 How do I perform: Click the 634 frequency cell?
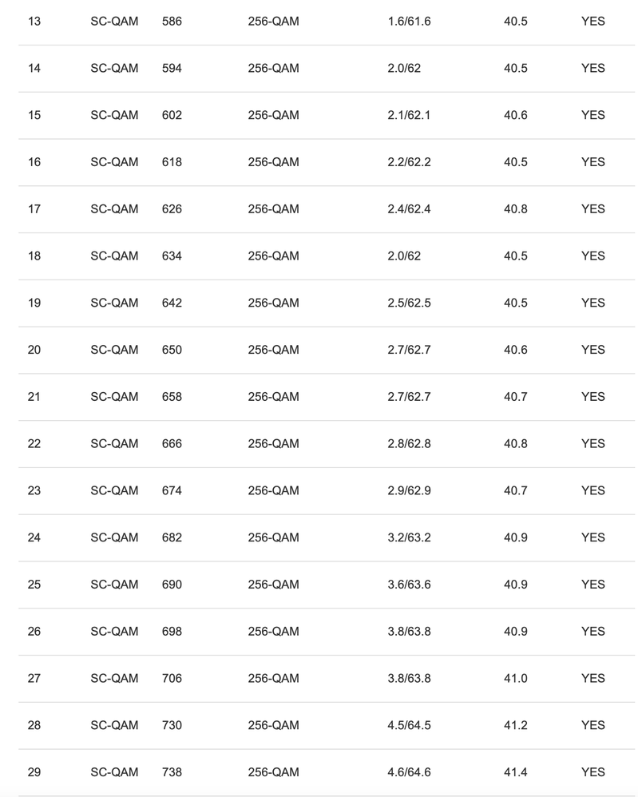(172, 256)
